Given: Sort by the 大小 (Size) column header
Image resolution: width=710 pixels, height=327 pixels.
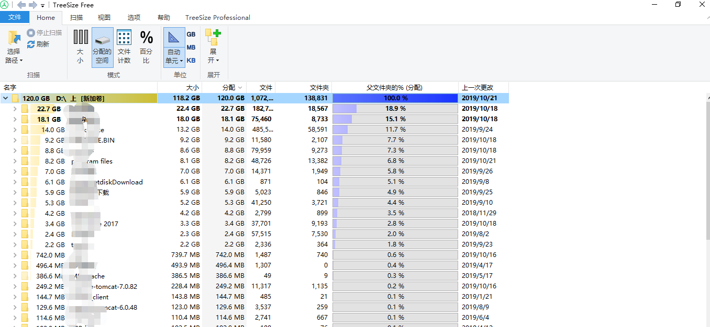Looking at the screenshot, I should pos(180,87).
